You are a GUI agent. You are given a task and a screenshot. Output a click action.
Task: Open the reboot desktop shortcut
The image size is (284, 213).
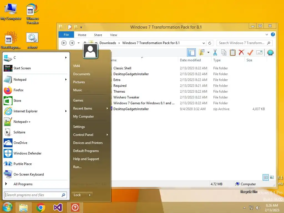click(x=32, y=41)
